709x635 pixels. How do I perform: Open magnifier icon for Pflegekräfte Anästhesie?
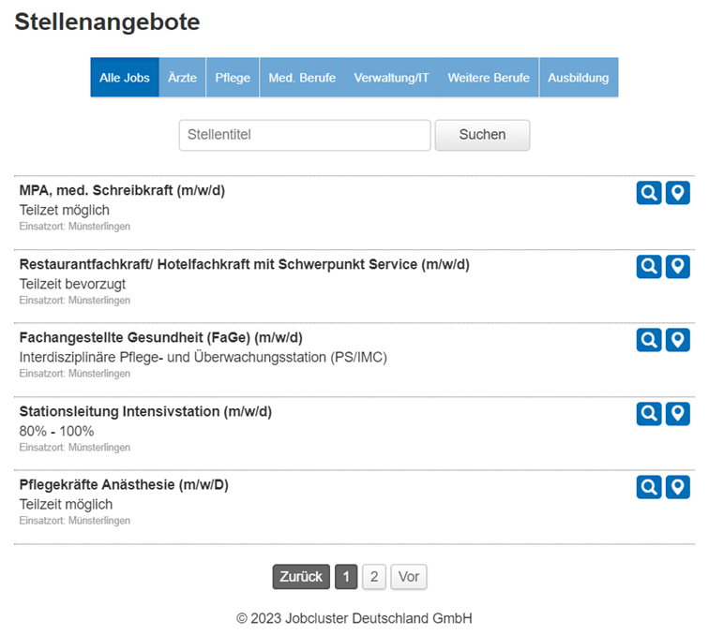click(648, 487)
